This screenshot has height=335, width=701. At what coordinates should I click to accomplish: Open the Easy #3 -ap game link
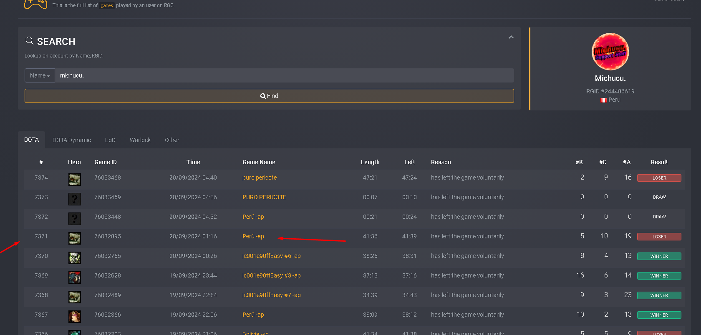(x=272, y=275)
